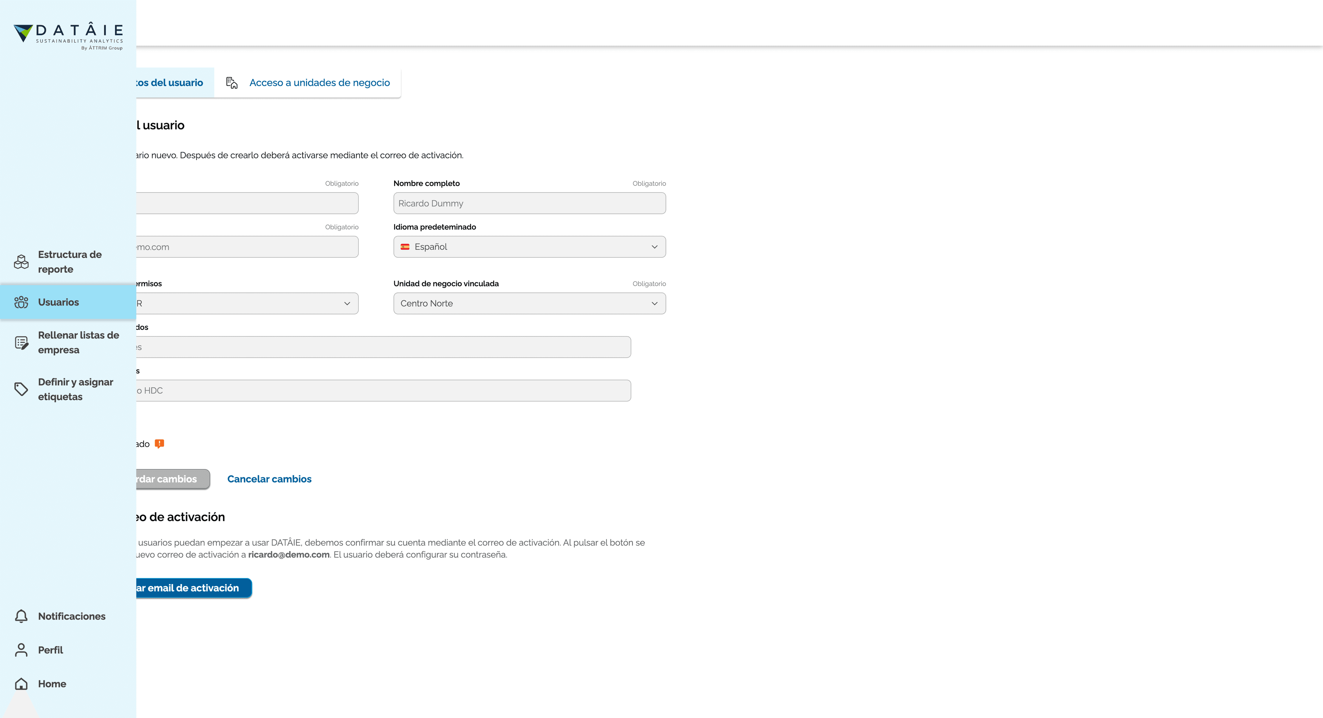Click the Definir y asignar etiquetas tag icon
Viewport: 1323px width, 718px height.
(x=21, y=389)
